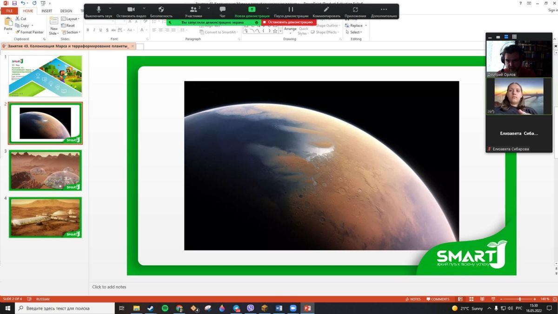Image resolution: width=558 pixels, height=314 pixels.
Task: Click the zoom level slider
Action: pyautogui.click(x=519, y=299)
